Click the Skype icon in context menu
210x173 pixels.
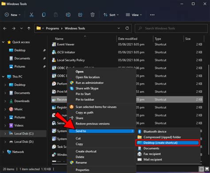72,88
